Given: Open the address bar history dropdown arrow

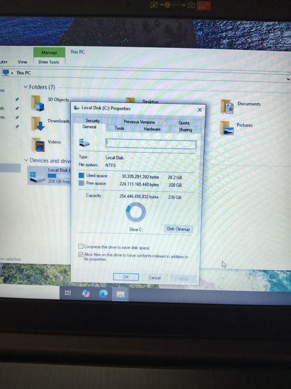Looking at the screenshot, I should [x=288, y=79].
